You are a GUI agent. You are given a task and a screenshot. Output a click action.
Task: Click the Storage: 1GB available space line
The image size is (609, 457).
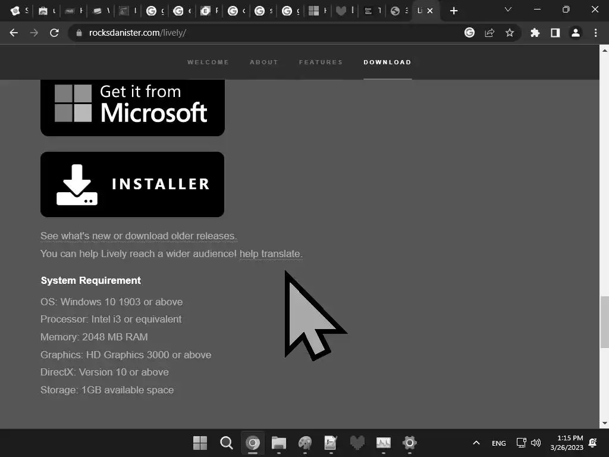pos(107,390)
